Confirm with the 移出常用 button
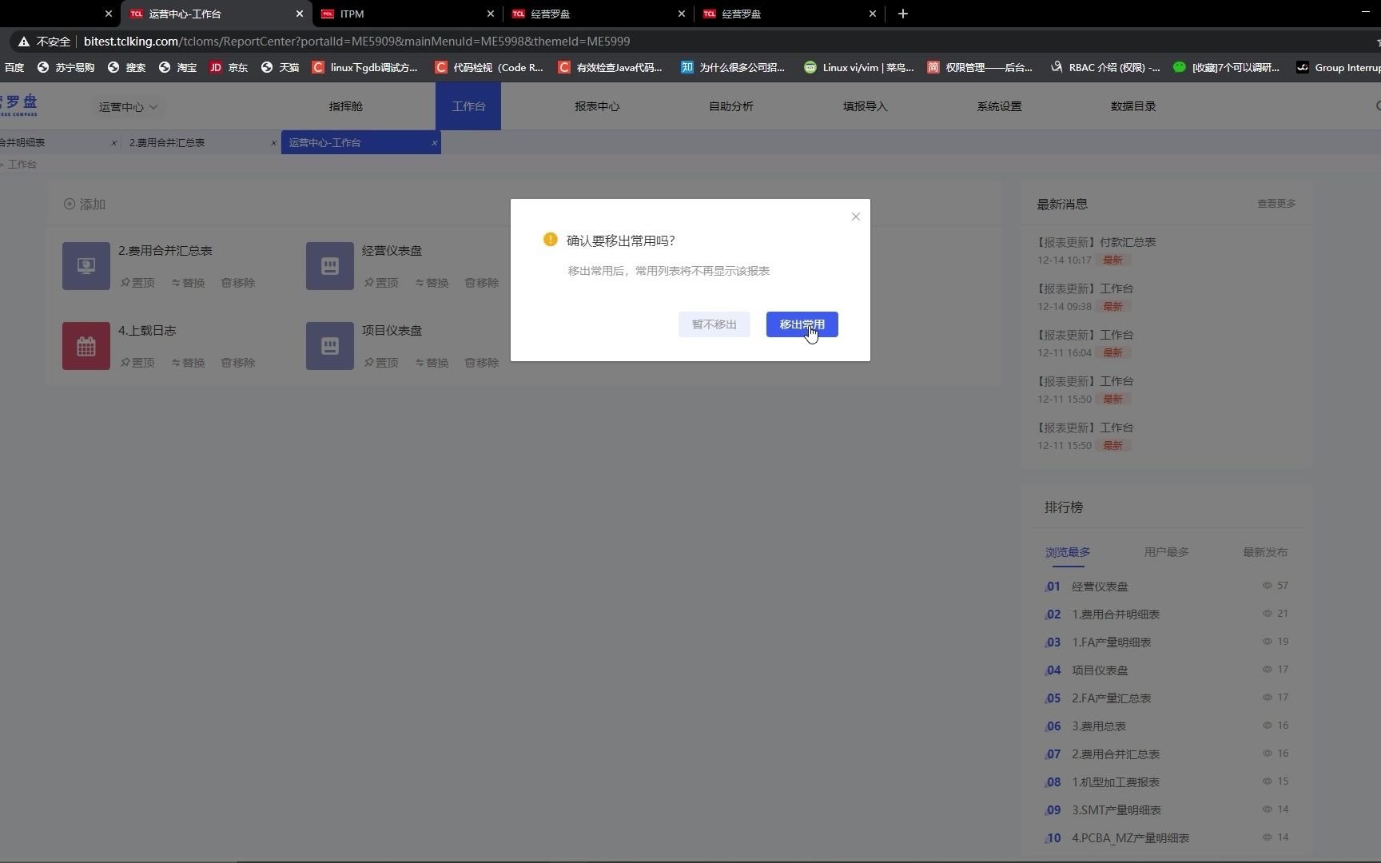Viewport: 1381px width, 863px height. pos(802,324)
